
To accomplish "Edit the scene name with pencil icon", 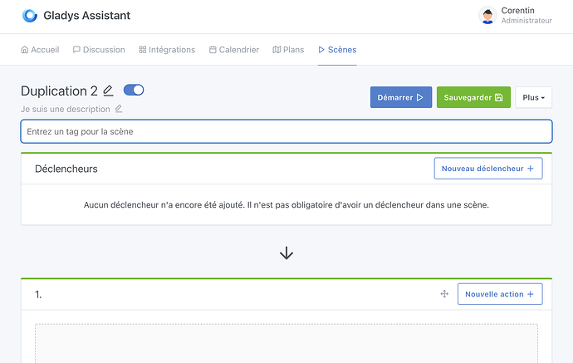I will [108, 91].
